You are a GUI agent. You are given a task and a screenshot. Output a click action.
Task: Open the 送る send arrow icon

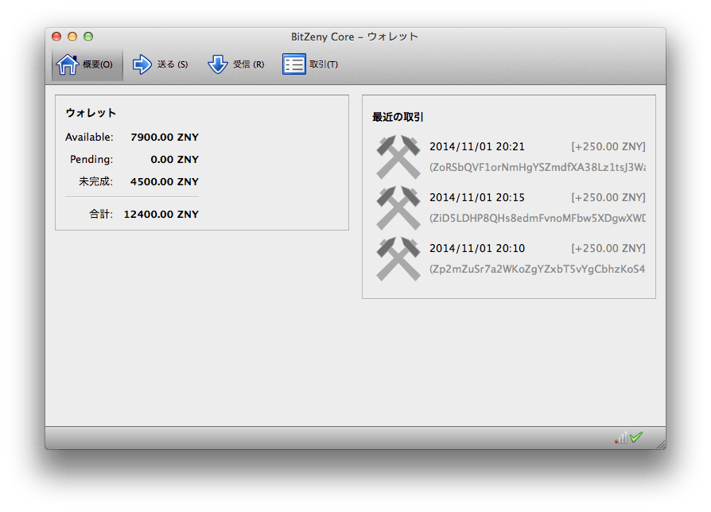[x=142, y=64]
